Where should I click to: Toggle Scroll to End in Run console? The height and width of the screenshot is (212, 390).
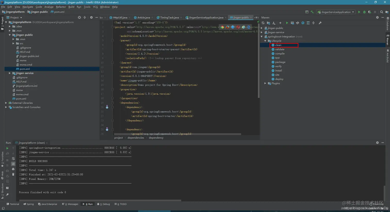(13, 164)
